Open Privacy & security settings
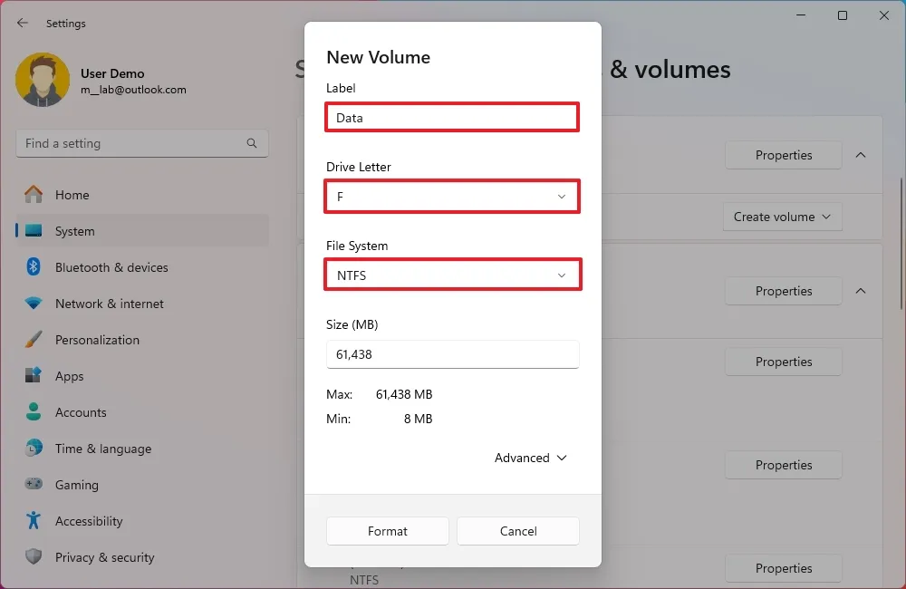The height and width of the screenshot is (589, 906). [104, 557]
